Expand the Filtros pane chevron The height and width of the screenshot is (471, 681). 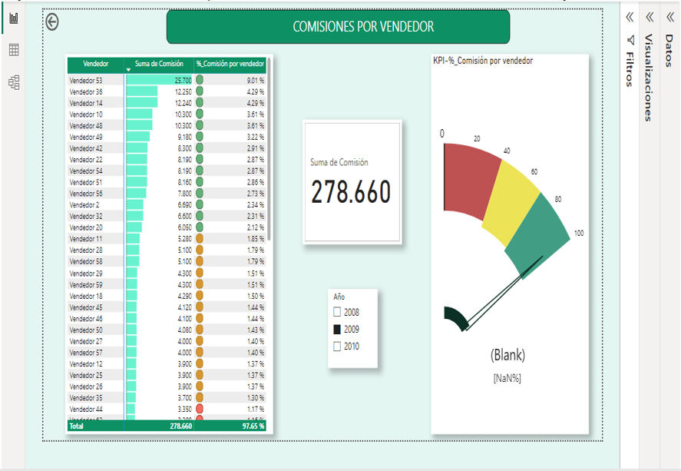630,18
